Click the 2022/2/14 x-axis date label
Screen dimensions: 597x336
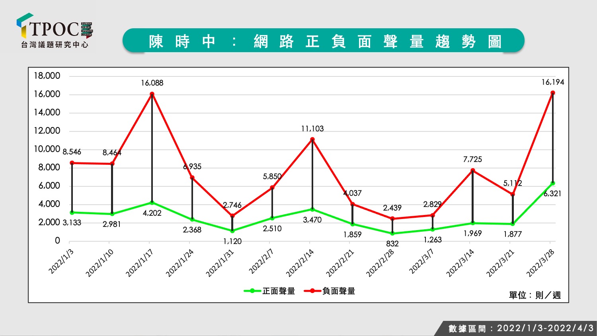[x=300, y=263]
